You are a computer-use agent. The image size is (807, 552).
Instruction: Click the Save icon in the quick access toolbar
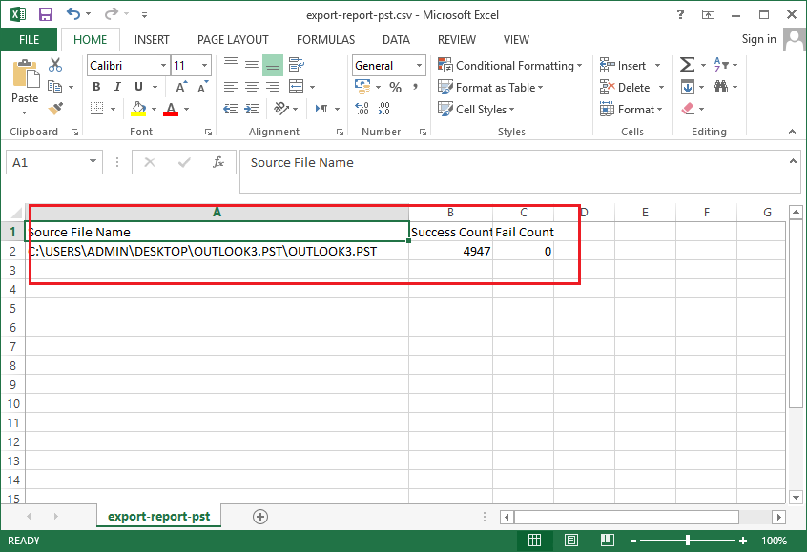point(46,14)
